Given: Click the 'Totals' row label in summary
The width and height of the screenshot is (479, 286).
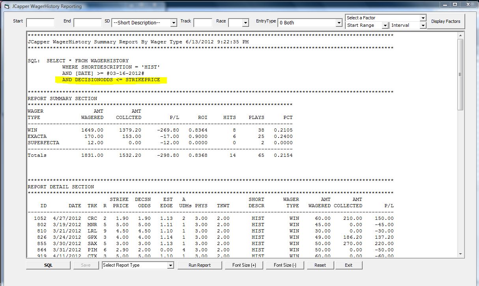Looking at the screenshot, I should [37, 155].
